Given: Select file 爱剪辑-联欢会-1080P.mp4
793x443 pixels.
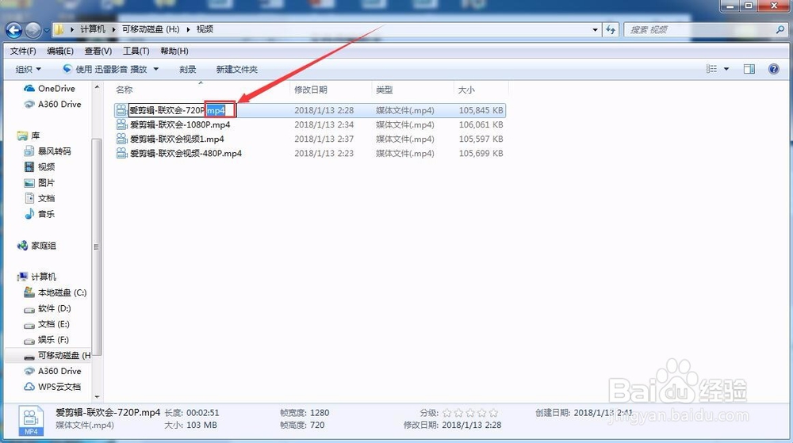Looking at the screenshot, I should [180, 124].
